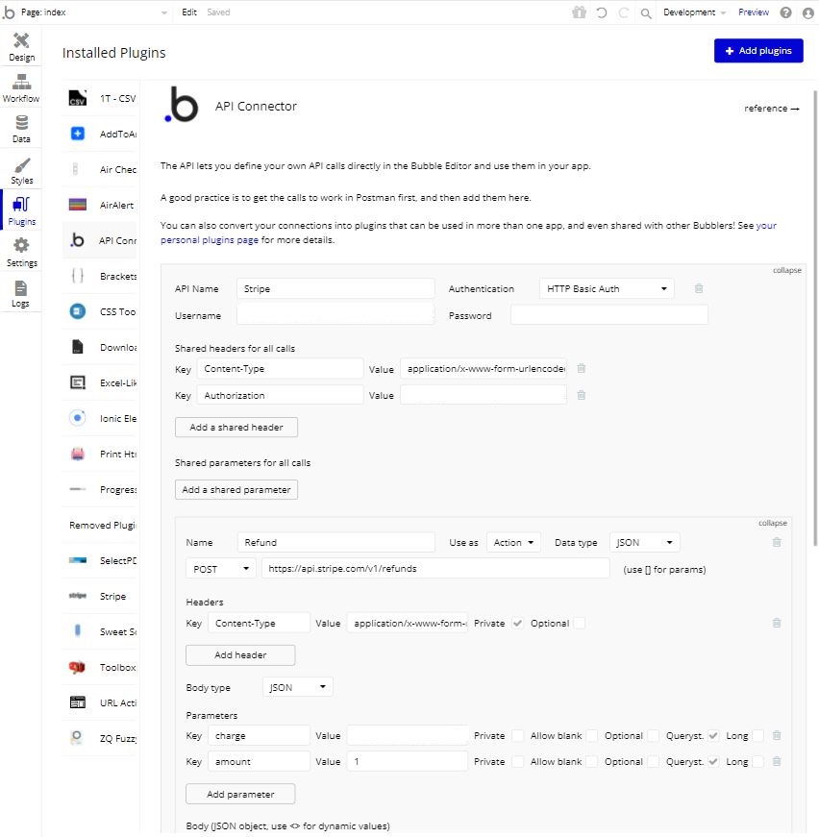This screenshot has width=819, height=837.
Task: Open the Data tab in sidebar
Action: click(x=21, y=129)
